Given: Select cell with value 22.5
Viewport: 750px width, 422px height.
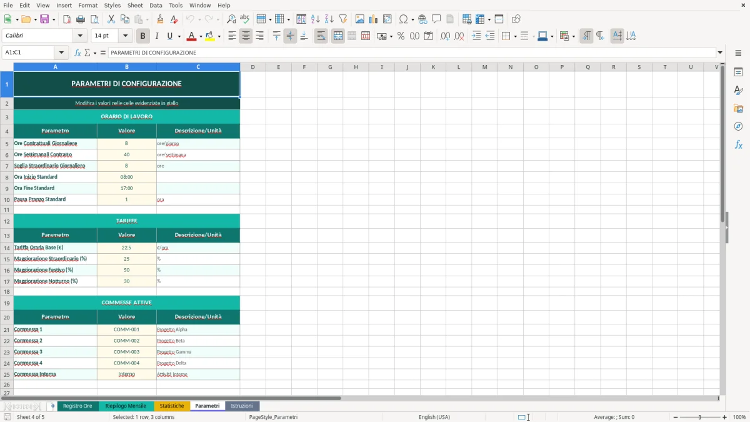Looking at the screenshot, I should coord(127,248).
